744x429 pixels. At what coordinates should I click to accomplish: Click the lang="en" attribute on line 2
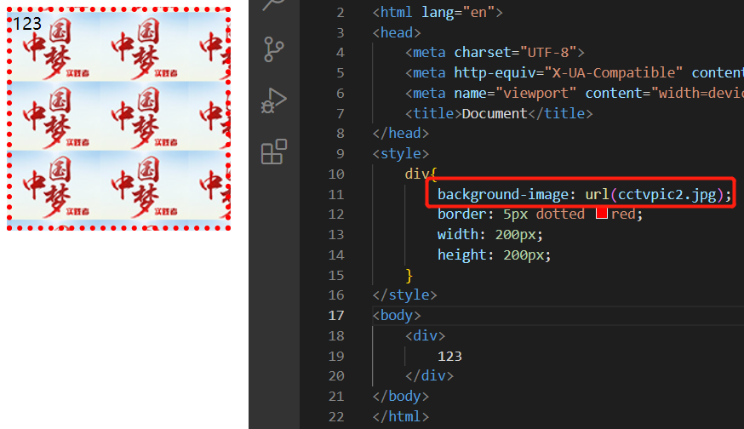tap(458, 12)
